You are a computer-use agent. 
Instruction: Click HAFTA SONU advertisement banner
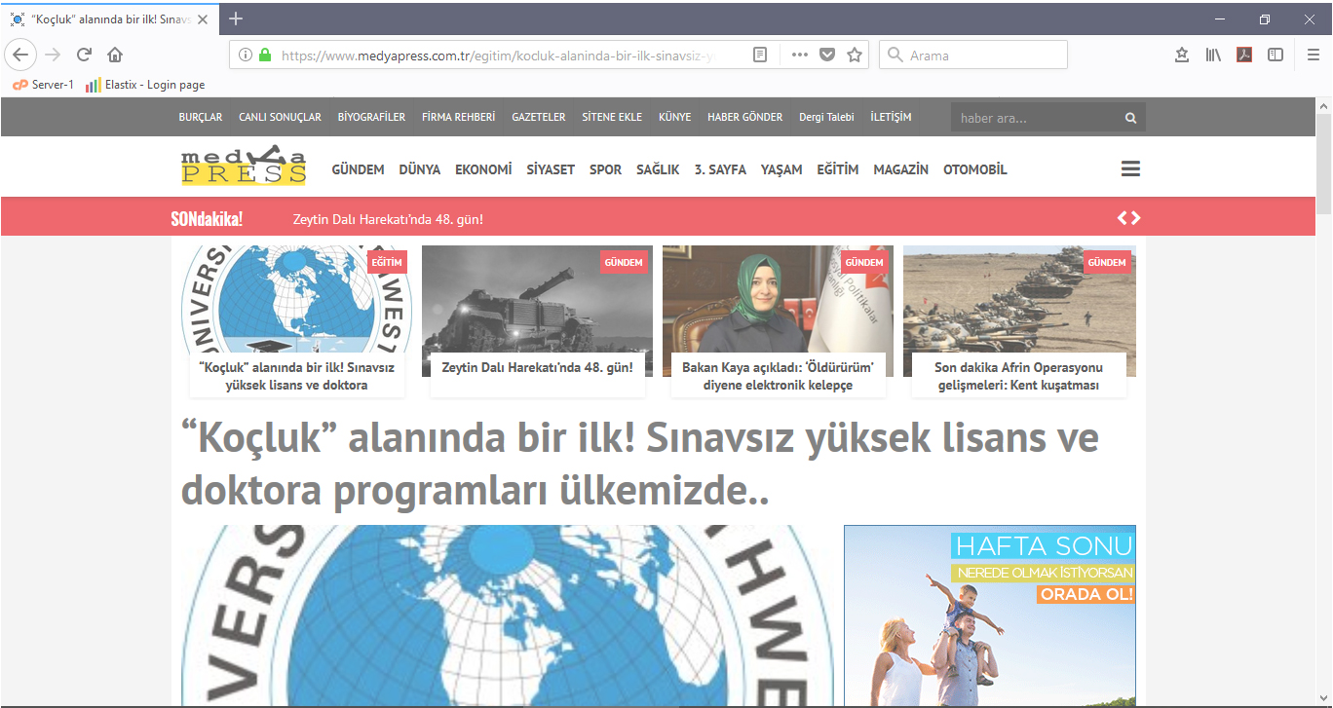tap(989, 615)
